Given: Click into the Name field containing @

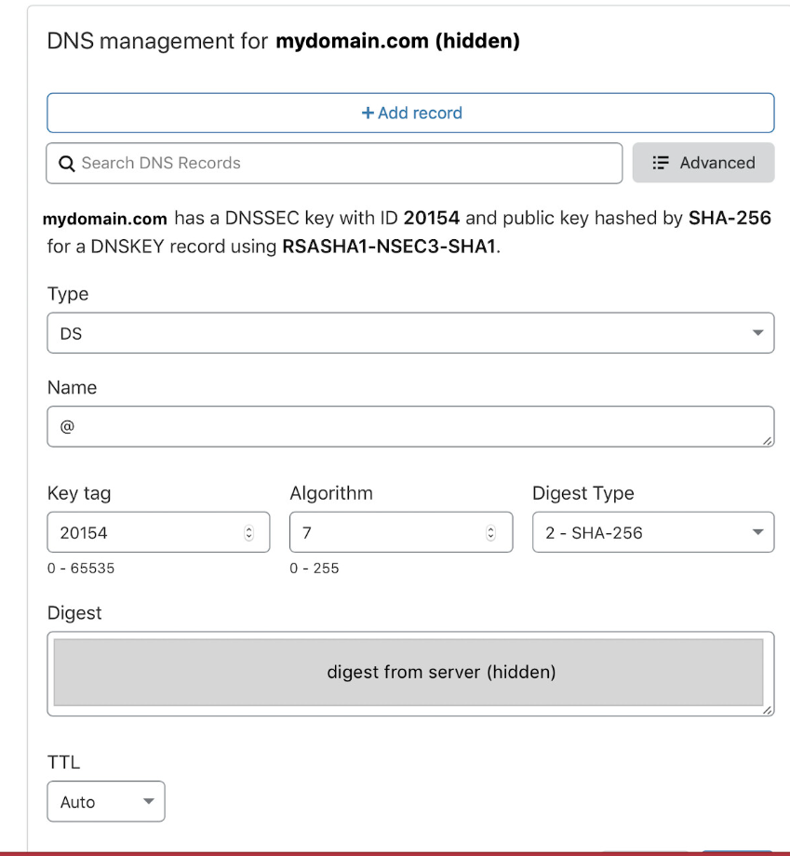Looking at the screenshot, I should point(409,426).
